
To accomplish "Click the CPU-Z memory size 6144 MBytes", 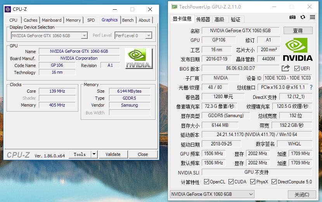I will click(x=129, y=91).
